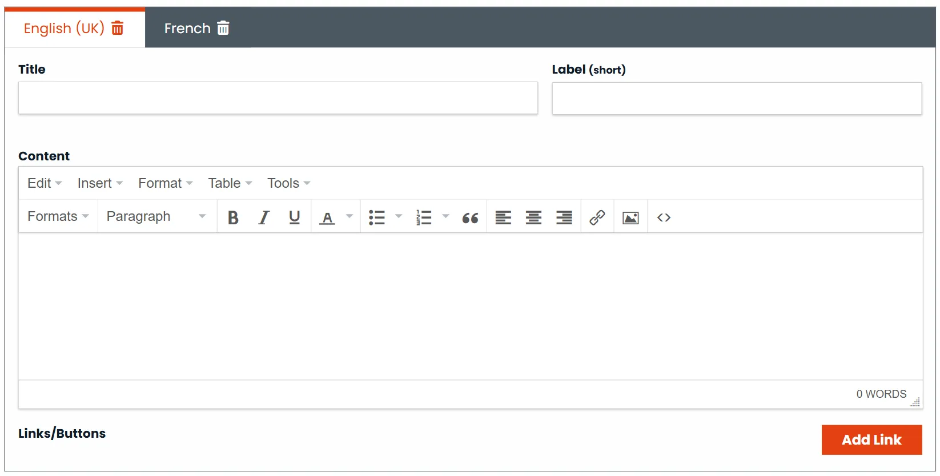Delete the English (UK) language tab via trash icon

pos(117,28)
